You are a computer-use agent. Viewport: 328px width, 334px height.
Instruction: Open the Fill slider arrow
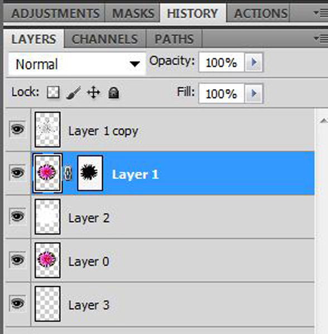click(253, 94)
